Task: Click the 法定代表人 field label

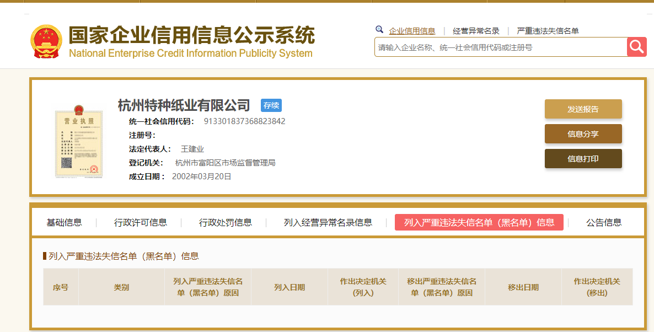Action: tap(150, 149)
